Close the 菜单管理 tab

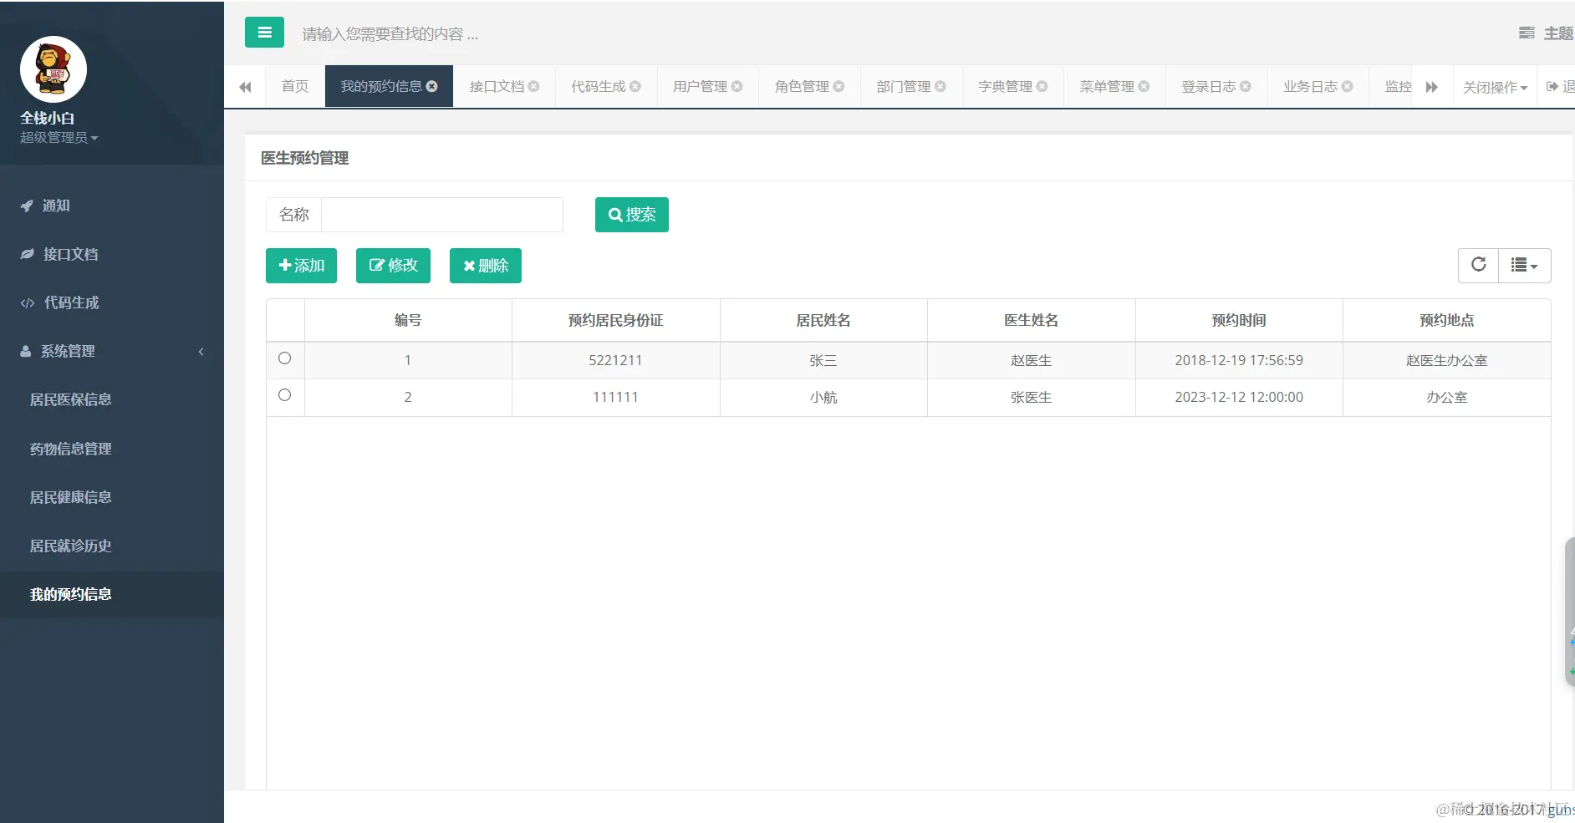(1144, 86)
